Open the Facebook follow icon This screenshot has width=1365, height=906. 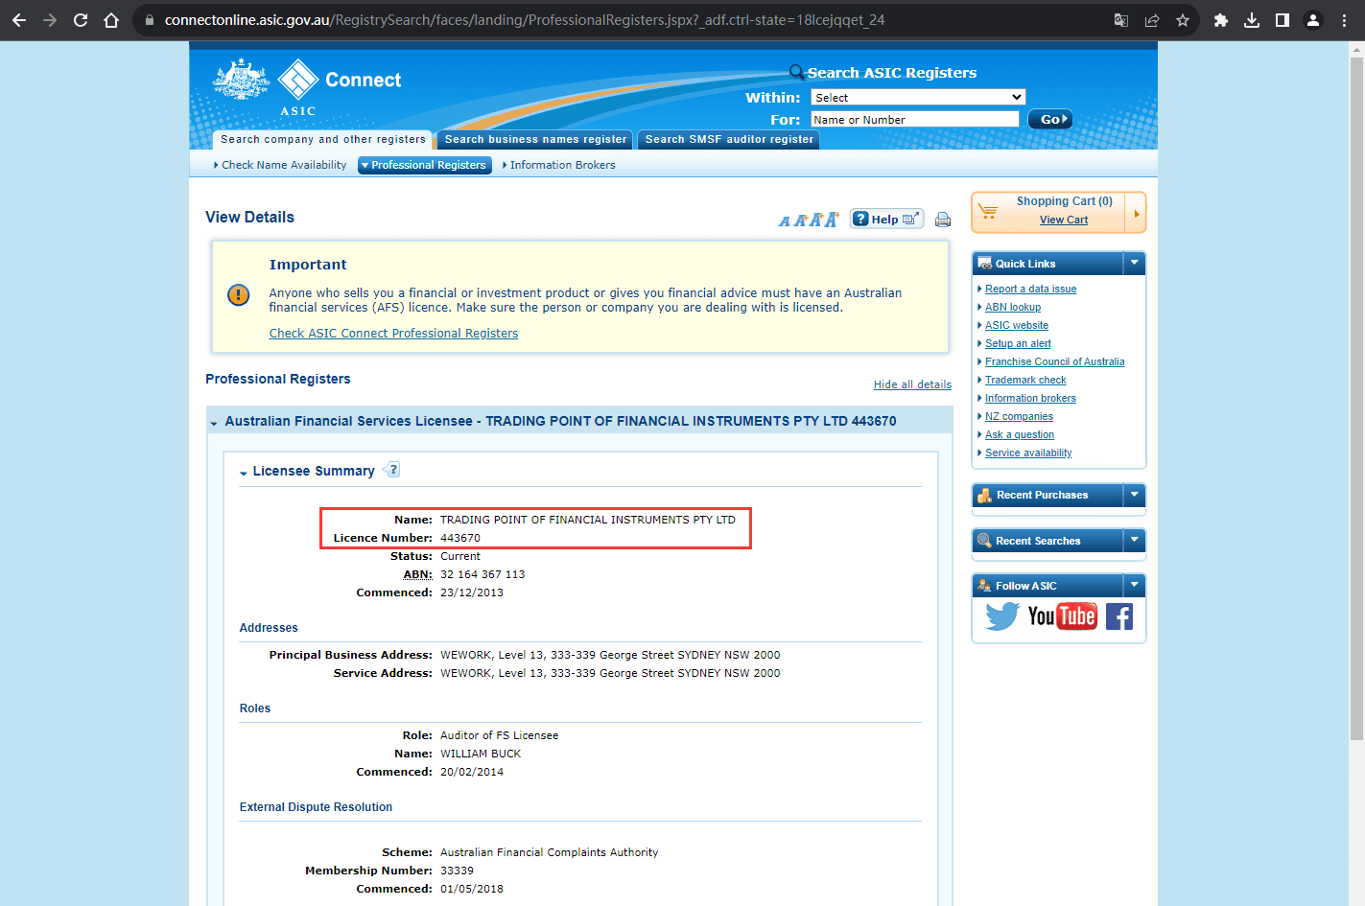coord(1119,616)
